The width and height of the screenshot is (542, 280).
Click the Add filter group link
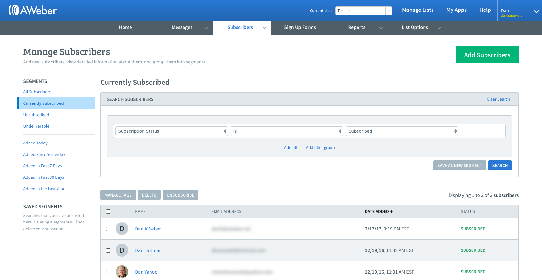point(320,148)
